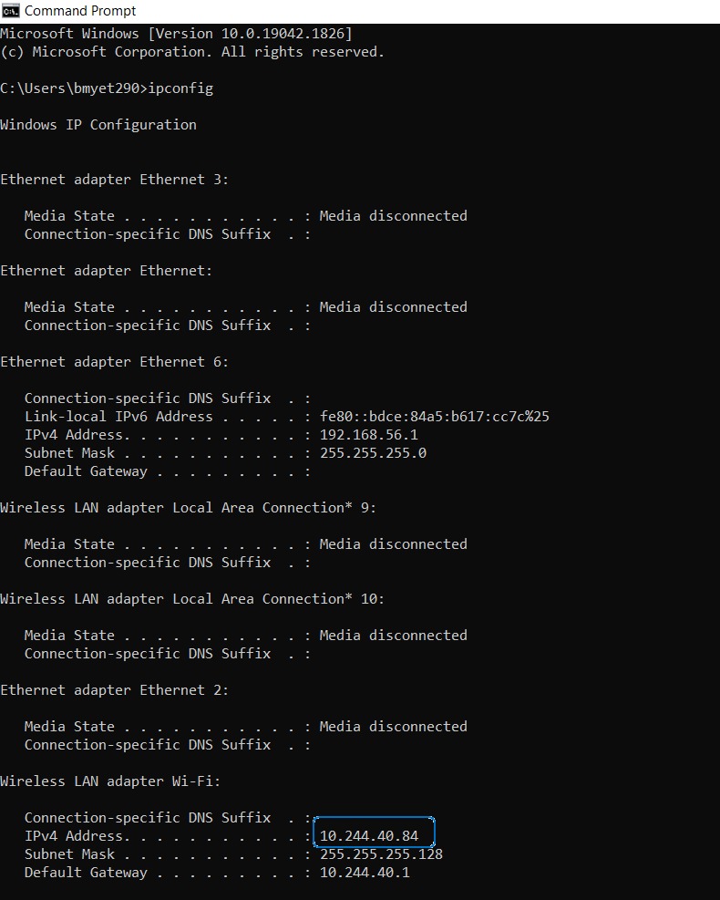Screen dimensions: 720x900
Task: Click the plain Ethernet adapter Ethernet heading
Action: (x=106, y=271)
